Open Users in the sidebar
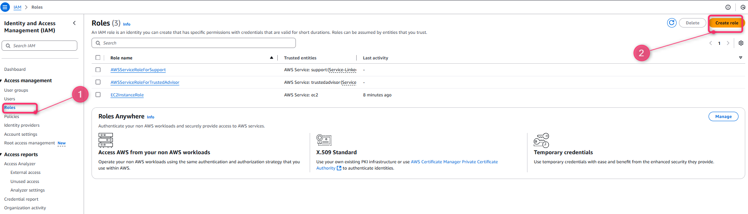 pos(9,99)
